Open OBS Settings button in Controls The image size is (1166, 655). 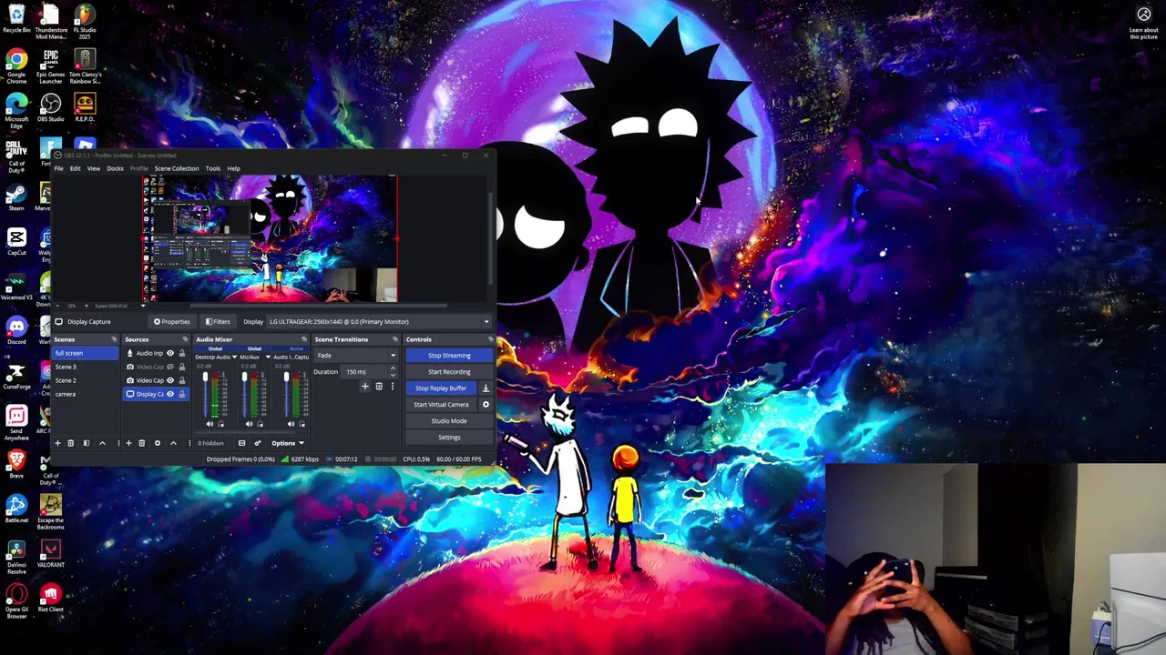point(449,438)
